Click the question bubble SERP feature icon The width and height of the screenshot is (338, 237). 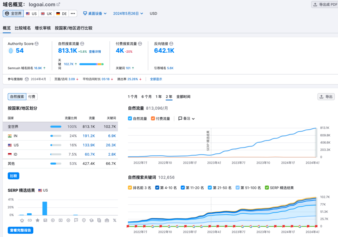76,220
